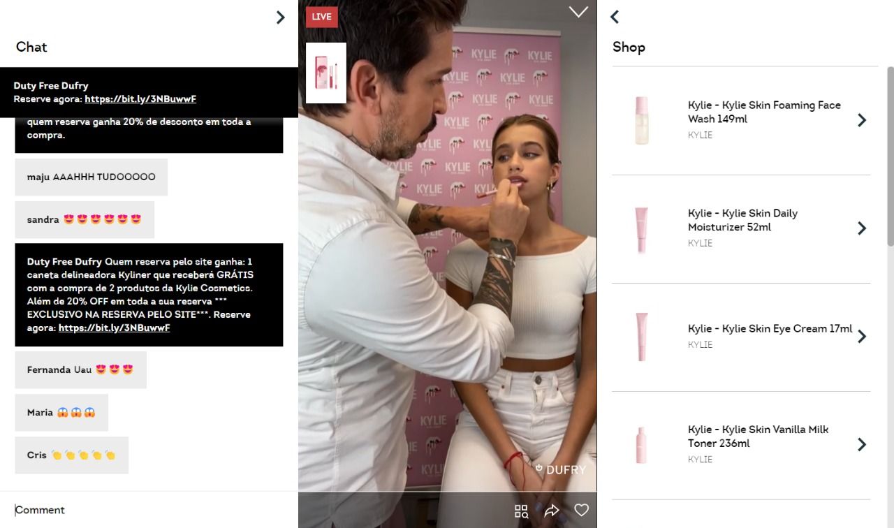The height and width of the screenshot is (528, 894).
Task: Click the red LIVE badge
Action: click(x=322, y=17)
